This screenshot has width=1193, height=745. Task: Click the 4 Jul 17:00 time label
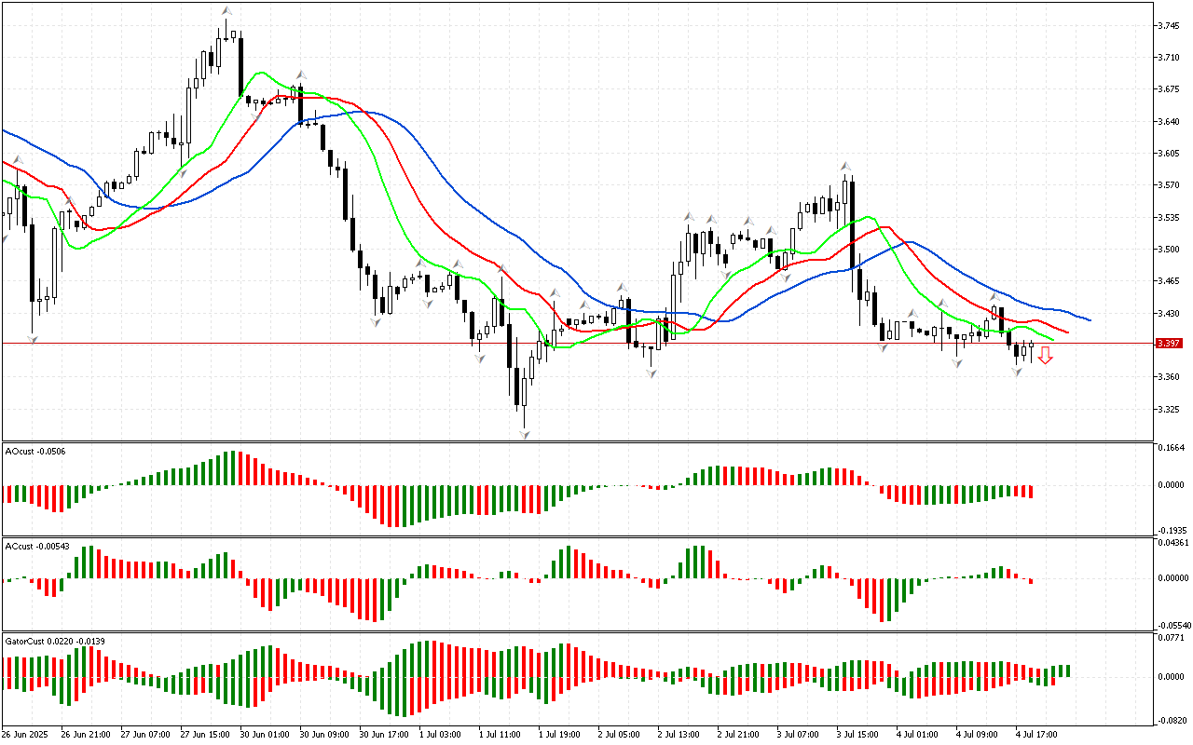(x=1036, y=735)
